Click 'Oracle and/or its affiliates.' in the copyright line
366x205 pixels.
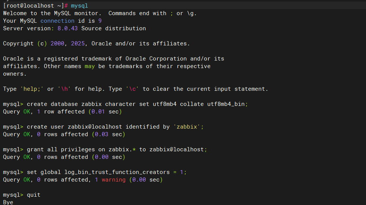pyautogui.click(x=141, y=43)
